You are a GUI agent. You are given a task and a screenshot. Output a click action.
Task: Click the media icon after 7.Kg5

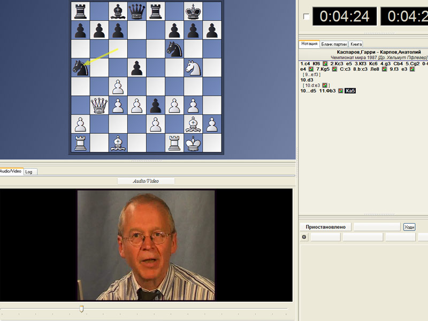pyautogui.click(x=334, y=69)
